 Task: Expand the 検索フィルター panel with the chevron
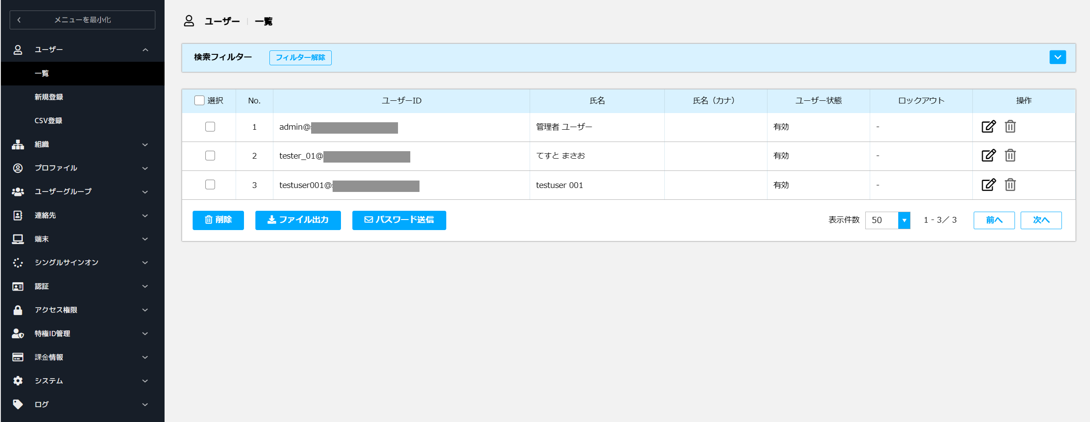[1058, 57]
